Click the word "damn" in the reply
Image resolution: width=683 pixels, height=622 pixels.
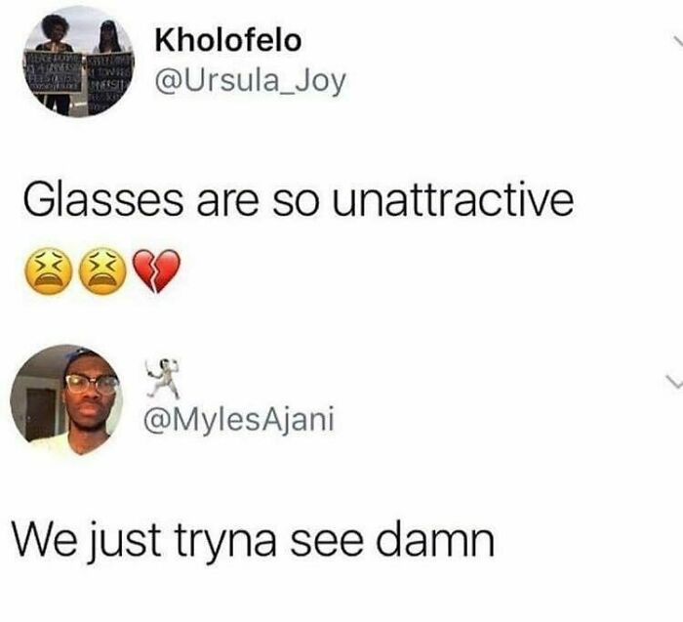coord(435,540)
